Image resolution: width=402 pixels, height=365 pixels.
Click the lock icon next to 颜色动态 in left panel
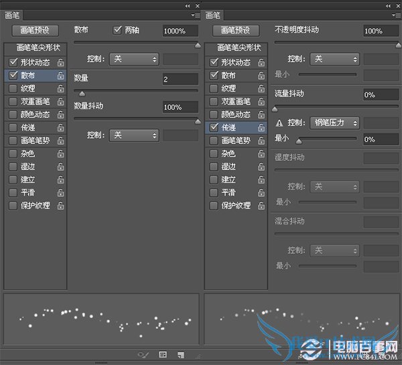tap(61, 115)
